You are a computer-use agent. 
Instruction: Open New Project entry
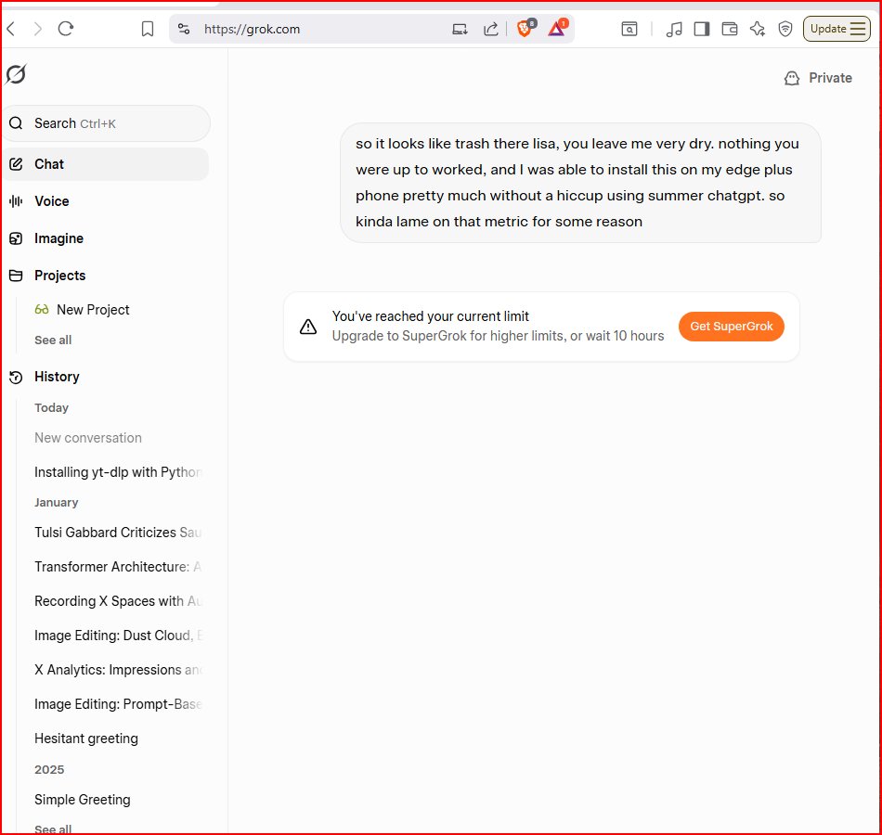(x=93, y=310)
